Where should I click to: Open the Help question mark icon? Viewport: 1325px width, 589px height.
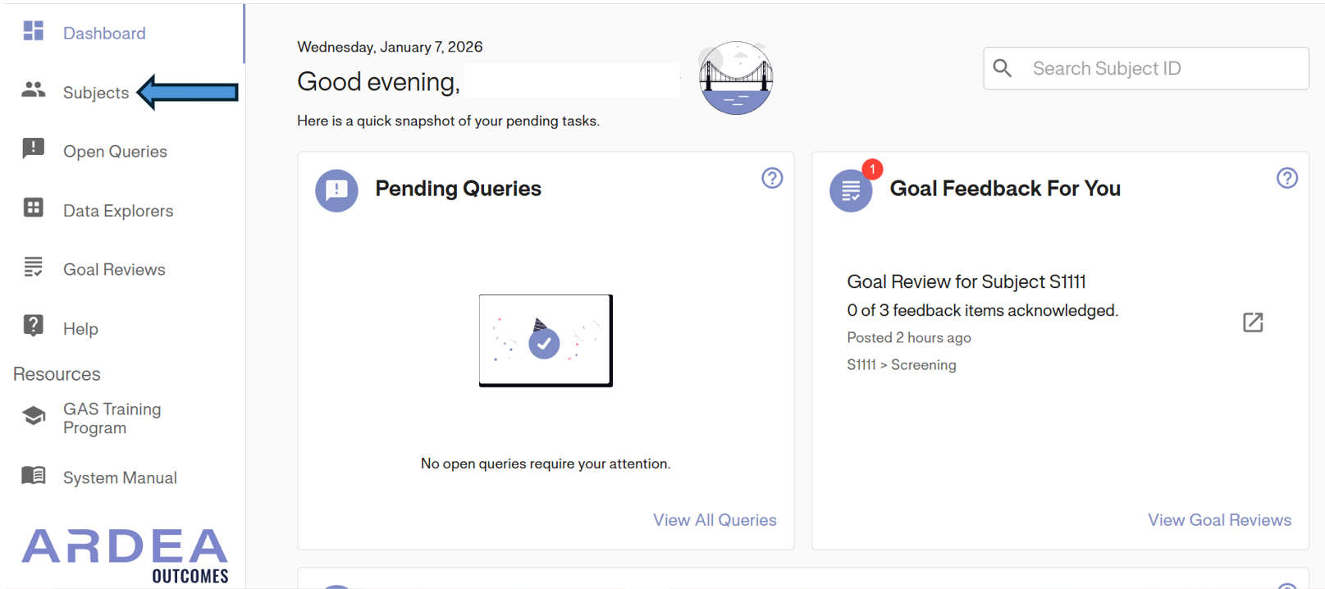33,326
